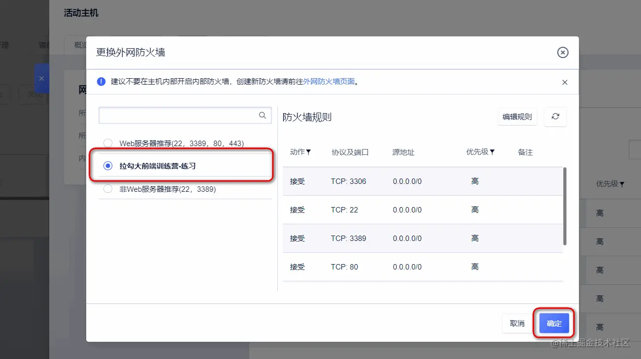
Task: Select the Web服务器推荐(22,3389,80,443) radio button
Action: click(108, 143)
